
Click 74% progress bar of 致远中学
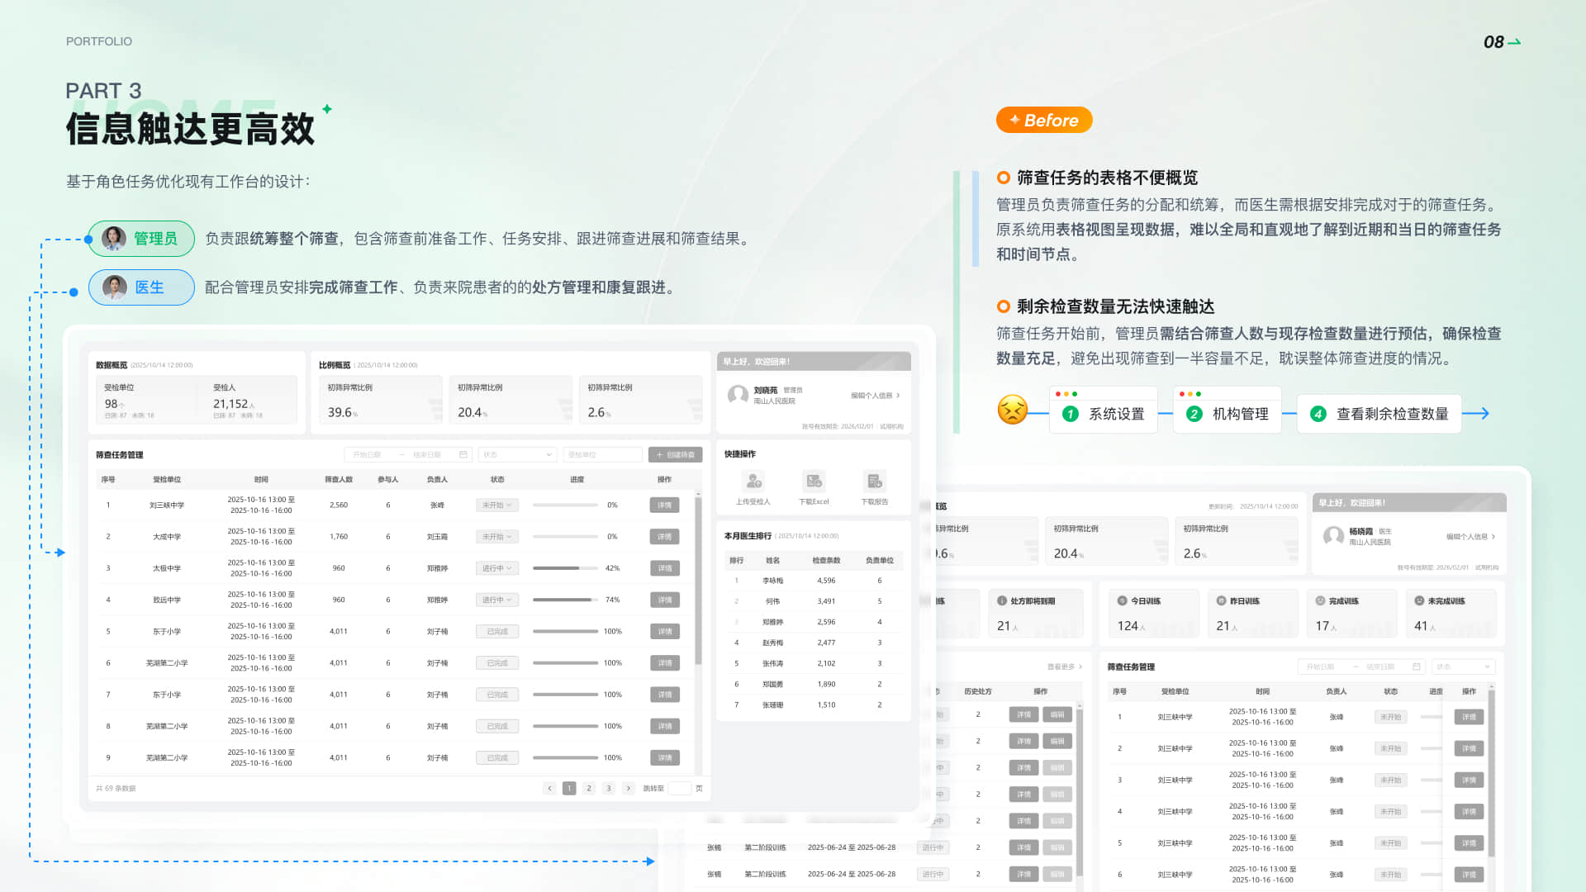565,600
